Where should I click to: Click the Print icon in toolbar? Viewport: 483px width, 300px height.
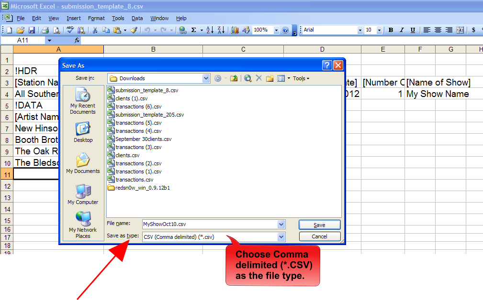click(x=45, y=30)
